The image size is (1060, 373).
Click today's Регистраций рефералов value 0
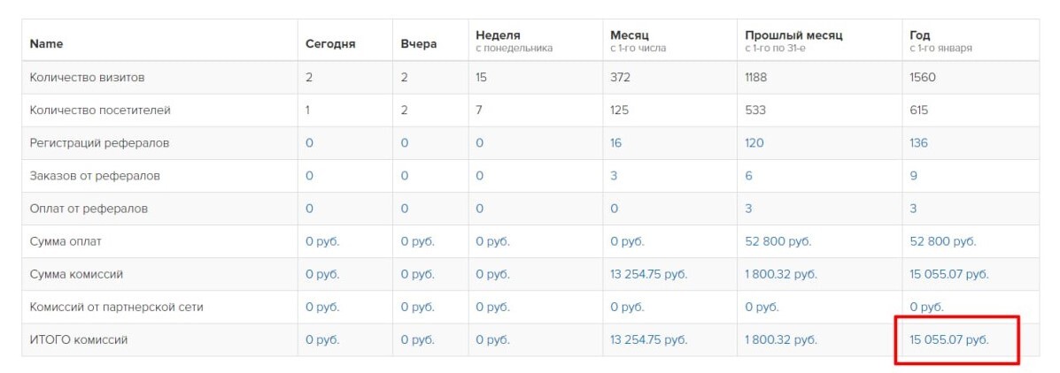(309, 143)
